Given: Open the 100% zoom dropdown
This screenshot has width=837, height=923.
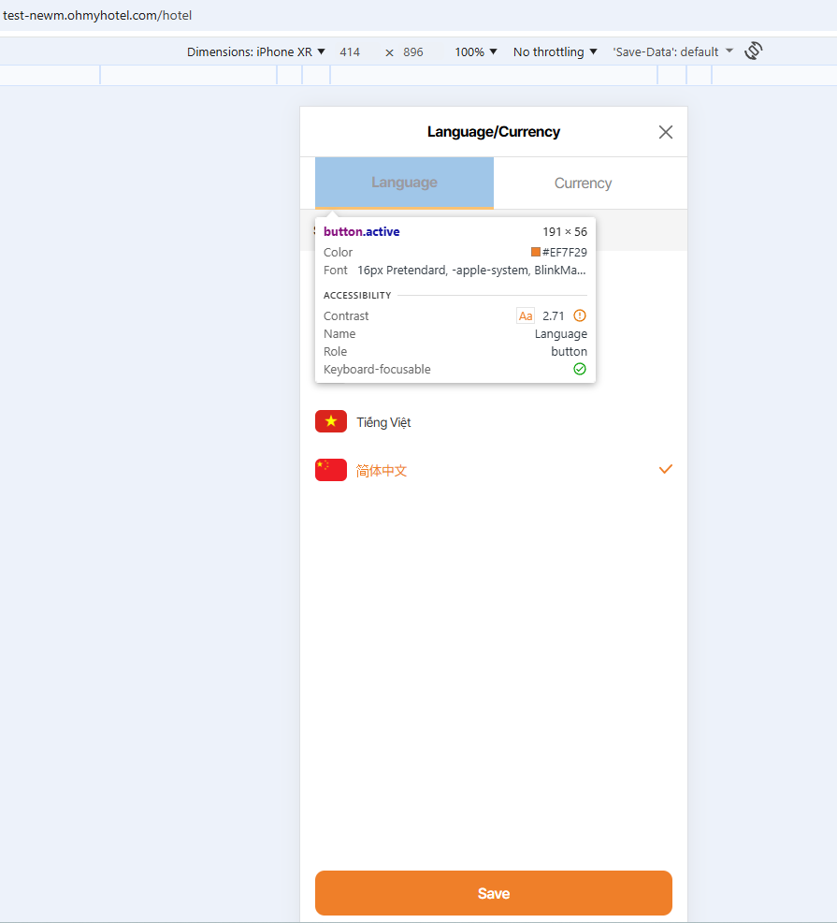Looking at the screenshot, I should click(x=476, y=51).
